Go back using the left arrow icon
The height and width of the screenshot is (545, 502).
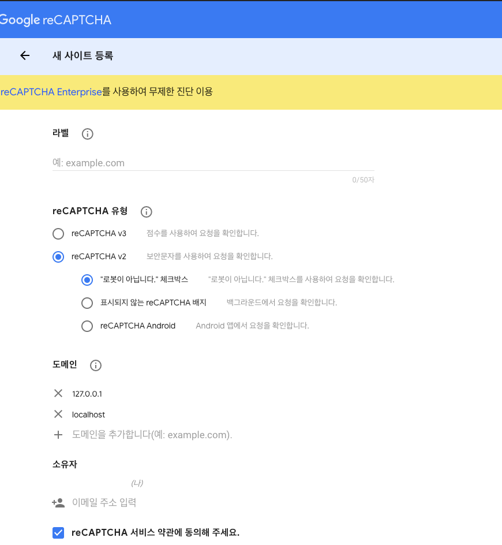[x=25, y=55]
